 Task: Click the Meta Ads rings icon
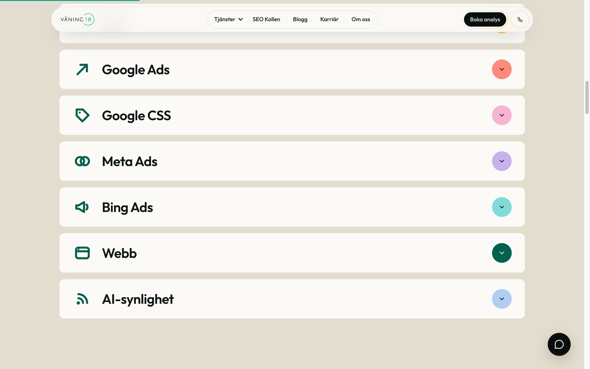tap(82, 161)
